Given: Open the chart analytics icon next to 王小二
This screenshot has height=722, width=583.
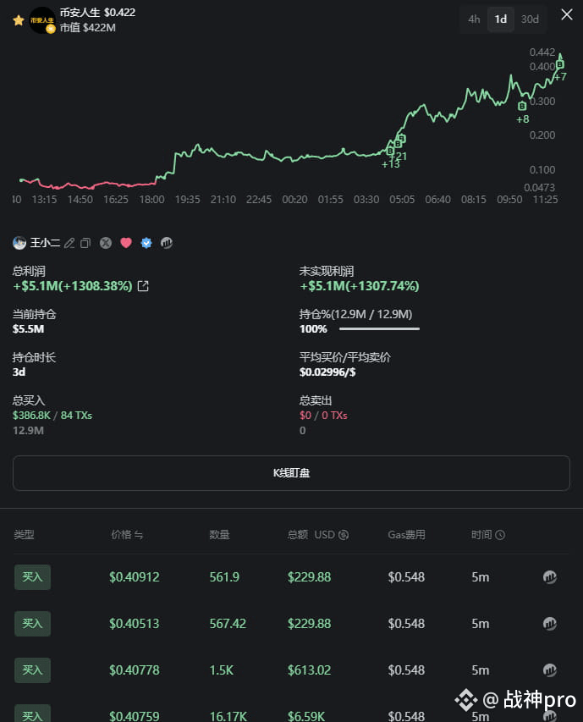Looking at the screenshot, I should coord(167,243).
